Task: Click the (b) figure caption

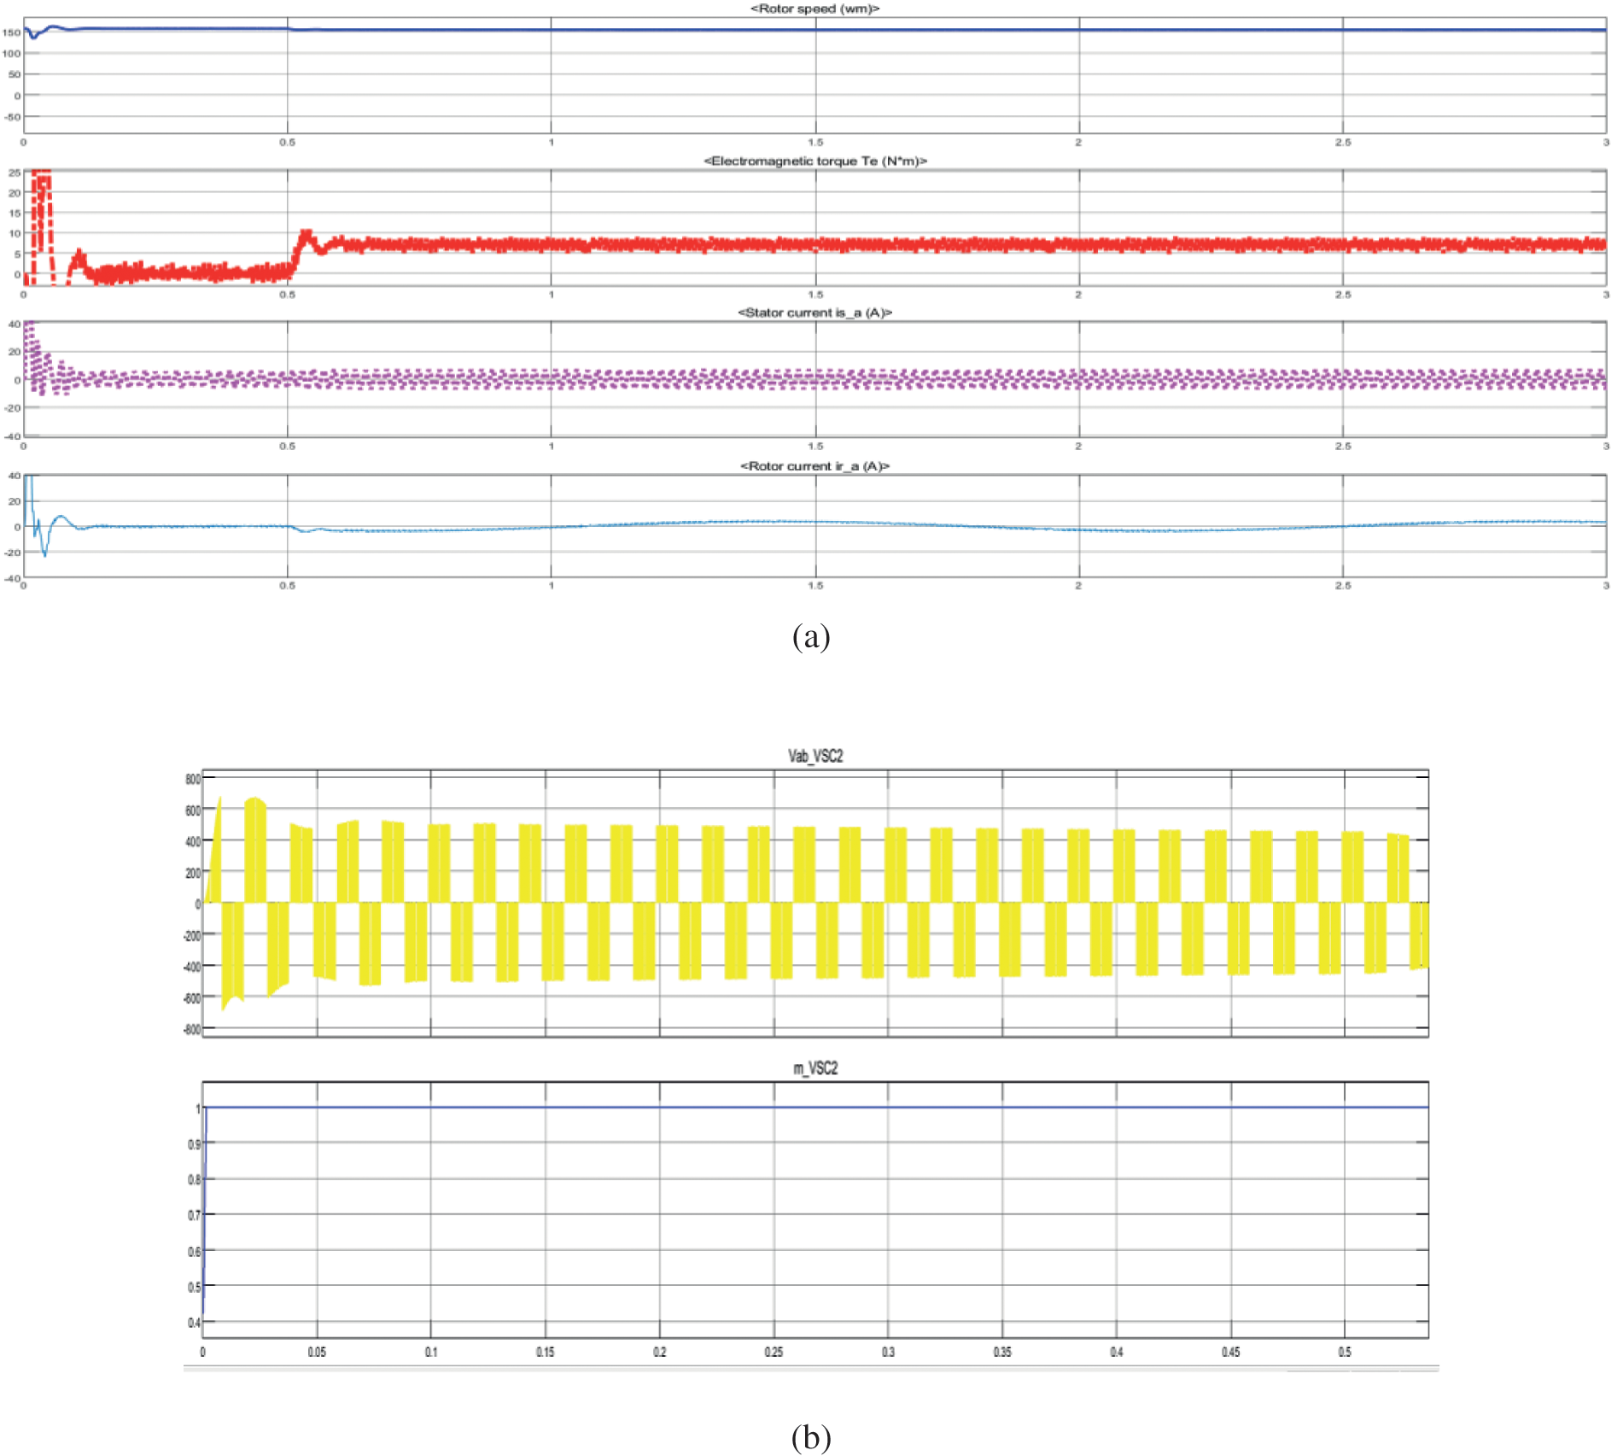Action: click(810, 1437)
